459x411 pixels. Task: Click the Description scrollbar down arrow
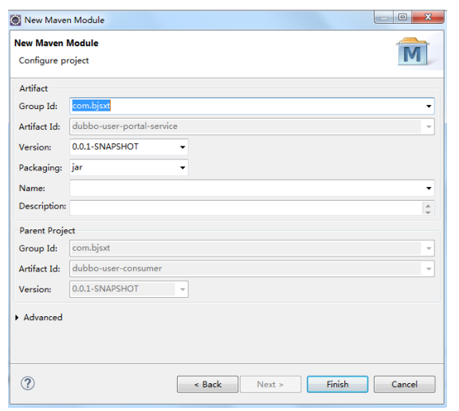(428, 213)
